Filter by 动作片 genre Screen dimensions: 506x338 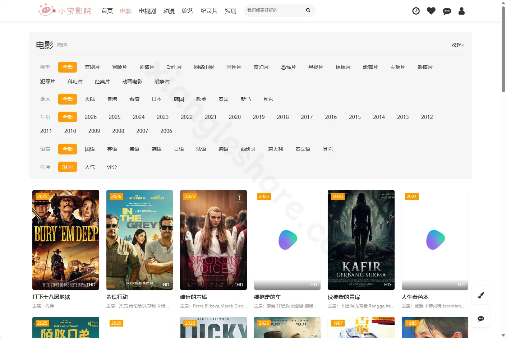174,67
